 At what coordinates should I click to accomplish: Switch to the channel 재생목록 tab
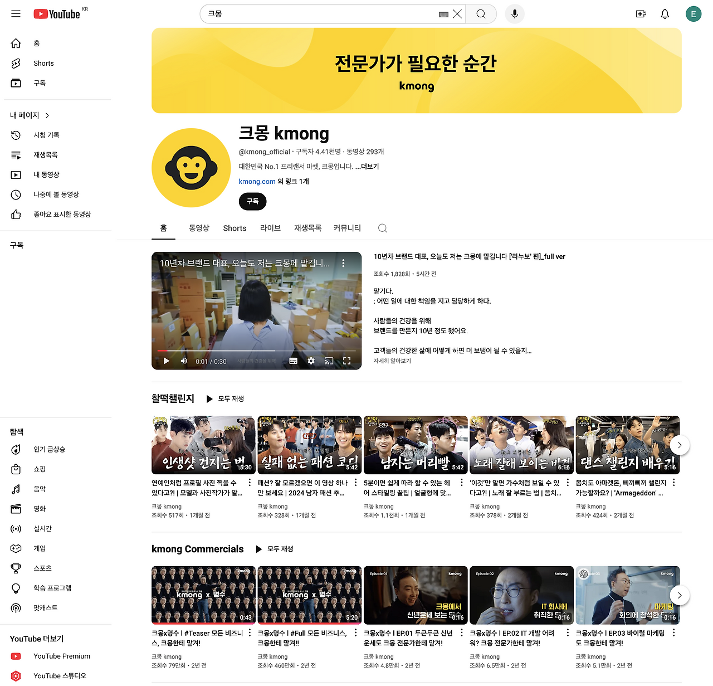[307, 228]
